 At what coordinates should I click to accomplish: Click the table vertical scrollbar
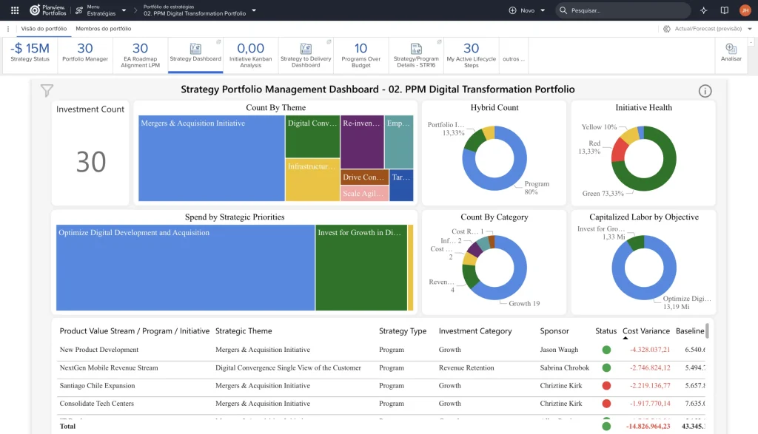click(x=707, y=331)
